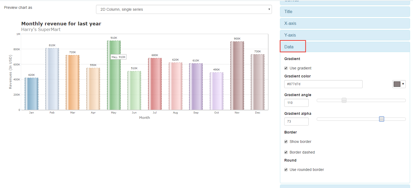Click the Gradient alpha slider handle
This screenshot has height=188, width=413.
(x=382, y=119)
